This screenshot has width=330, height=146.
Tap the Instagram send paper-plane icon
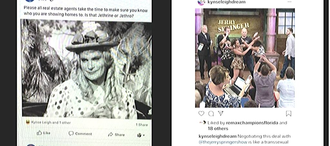[220, 114]
